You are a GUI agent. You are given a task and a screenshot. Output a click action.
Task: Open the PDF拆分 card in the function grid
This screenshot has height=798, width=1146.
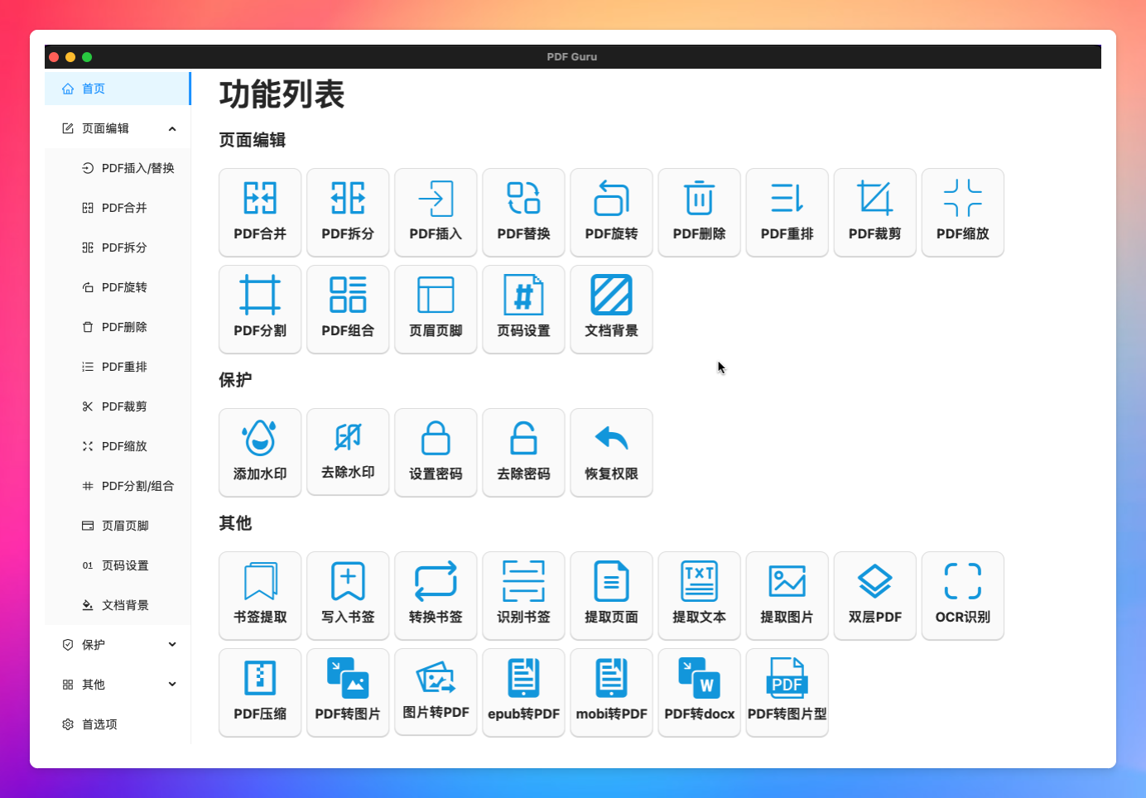pyautogui.click(x=348, y=213)
